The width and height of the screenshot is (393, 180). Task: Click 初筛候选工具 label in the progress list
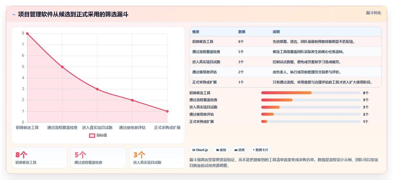click(x=200, y=93)
